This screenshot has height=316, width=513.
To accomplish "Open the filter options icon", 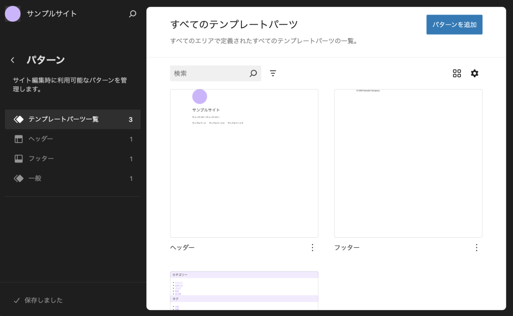I will [x=273, y=74].
